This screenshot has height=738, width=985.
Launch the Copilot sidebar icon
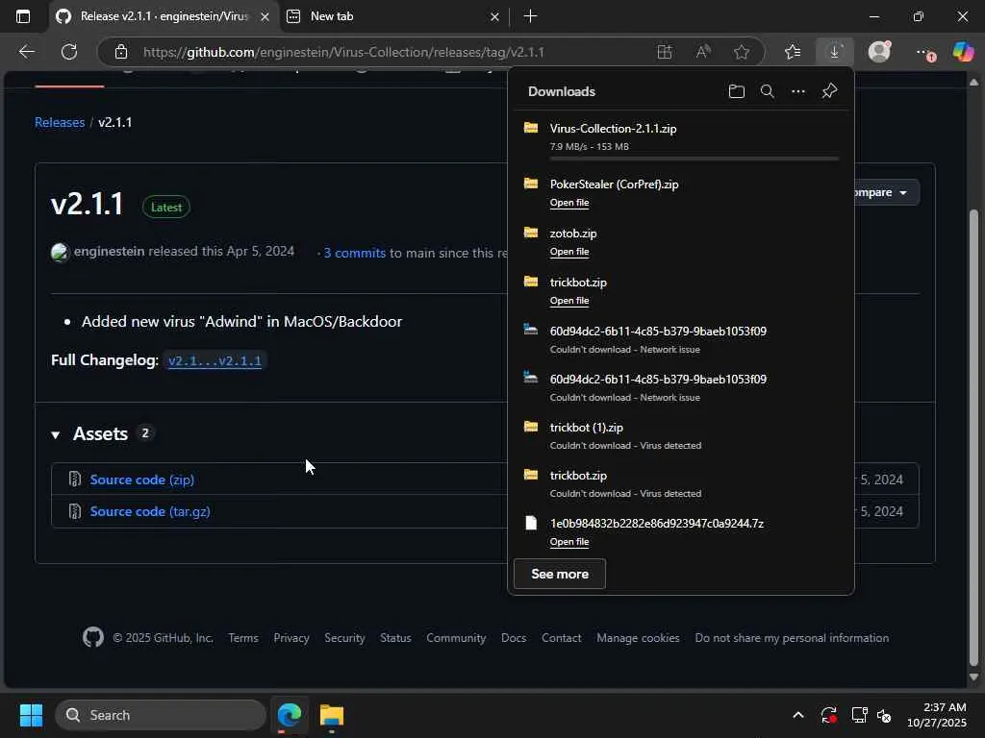coord(963,52)
